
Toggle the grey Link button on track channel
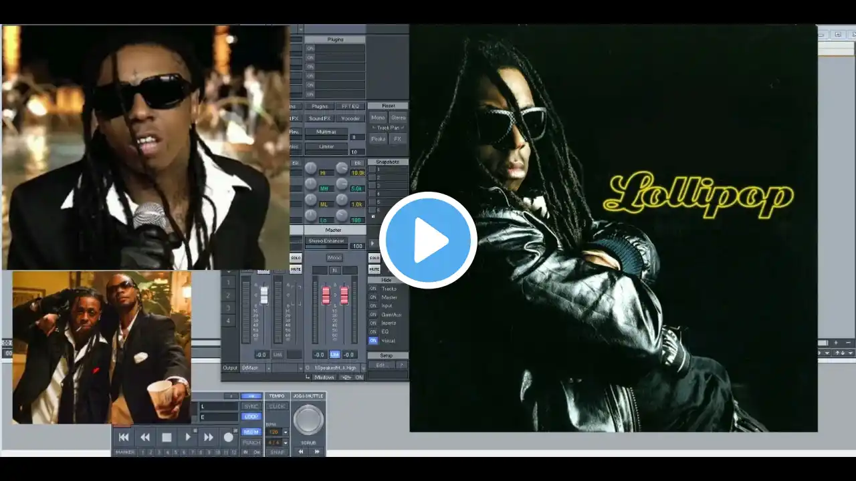coord(278,355)
